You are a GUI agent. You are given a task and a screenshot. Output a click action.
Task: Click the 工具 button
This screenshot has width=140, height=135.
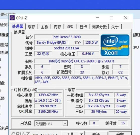70,134
